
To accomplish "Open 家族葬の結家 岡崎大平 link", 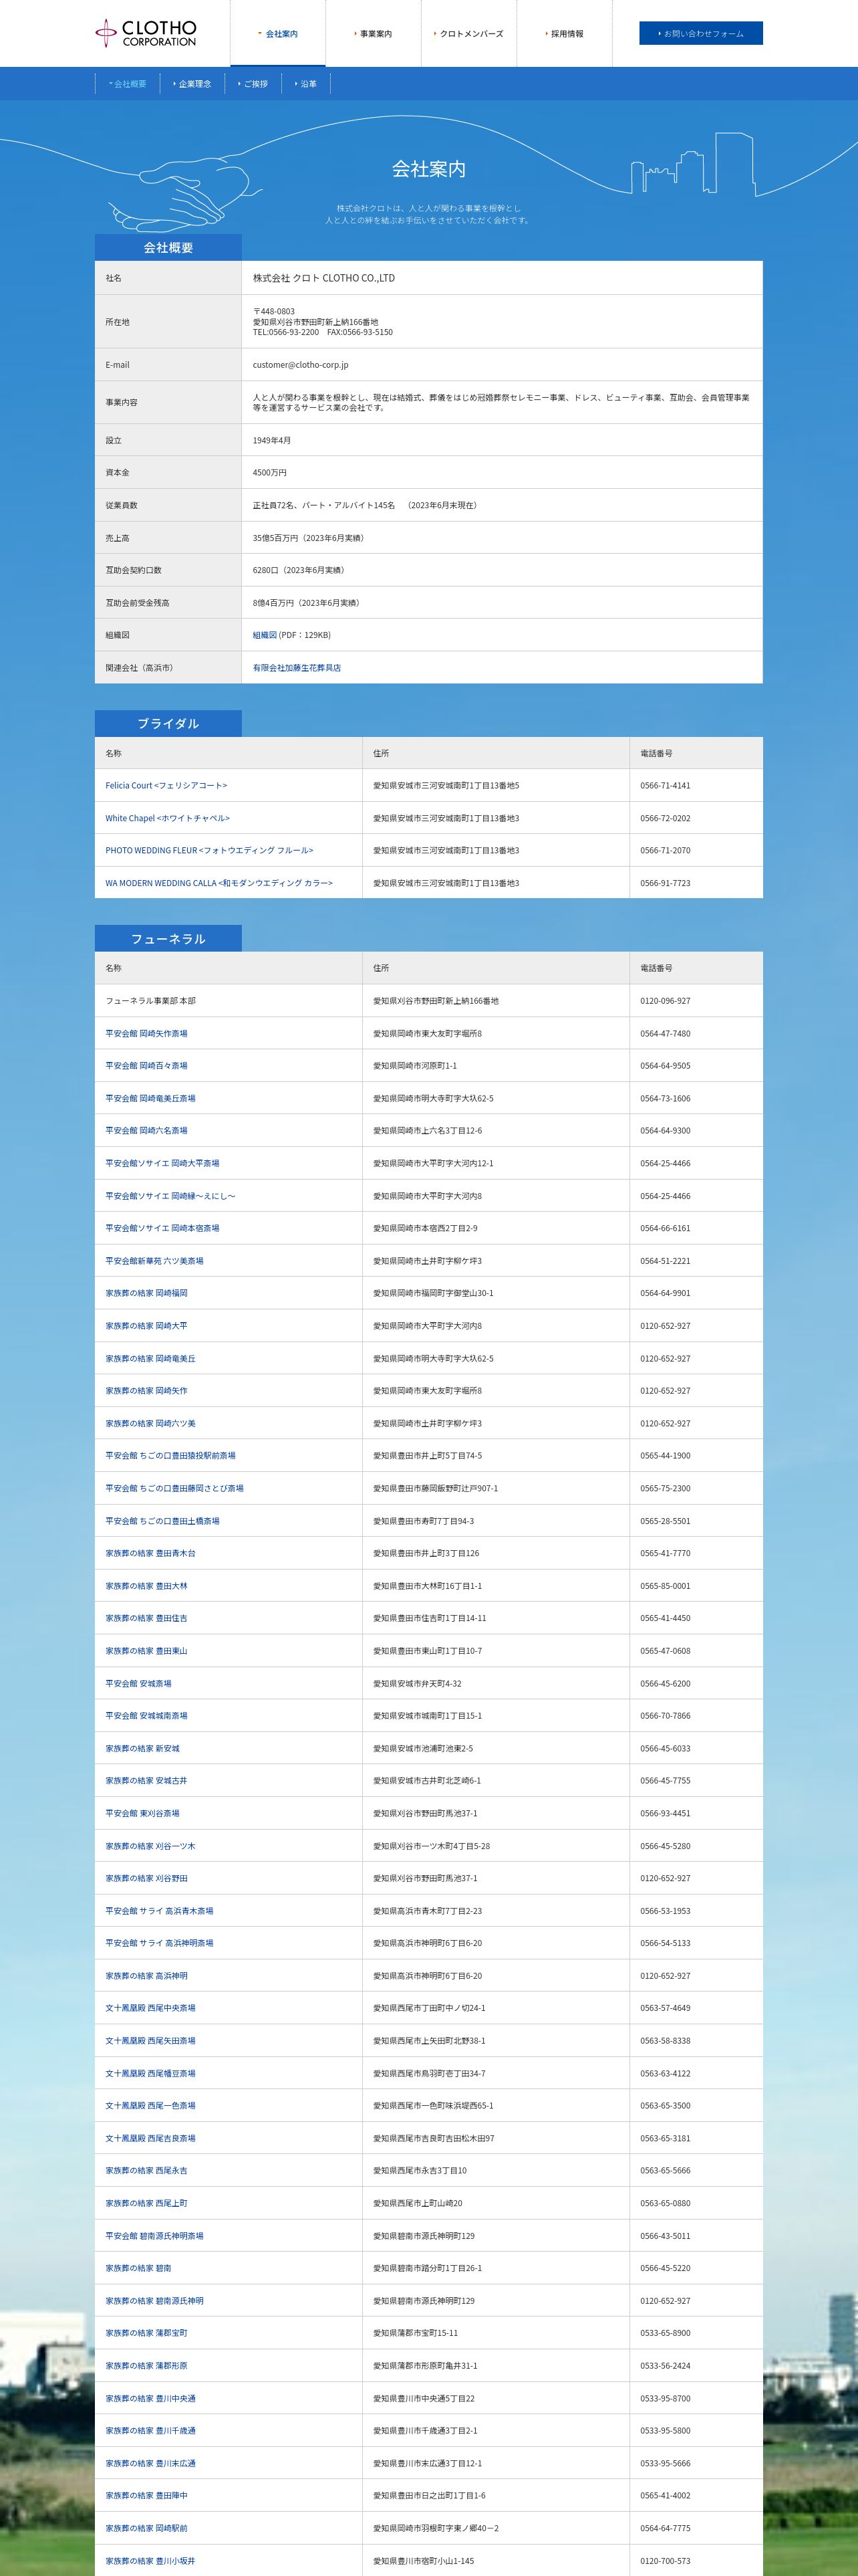I will pos(147,1326).
